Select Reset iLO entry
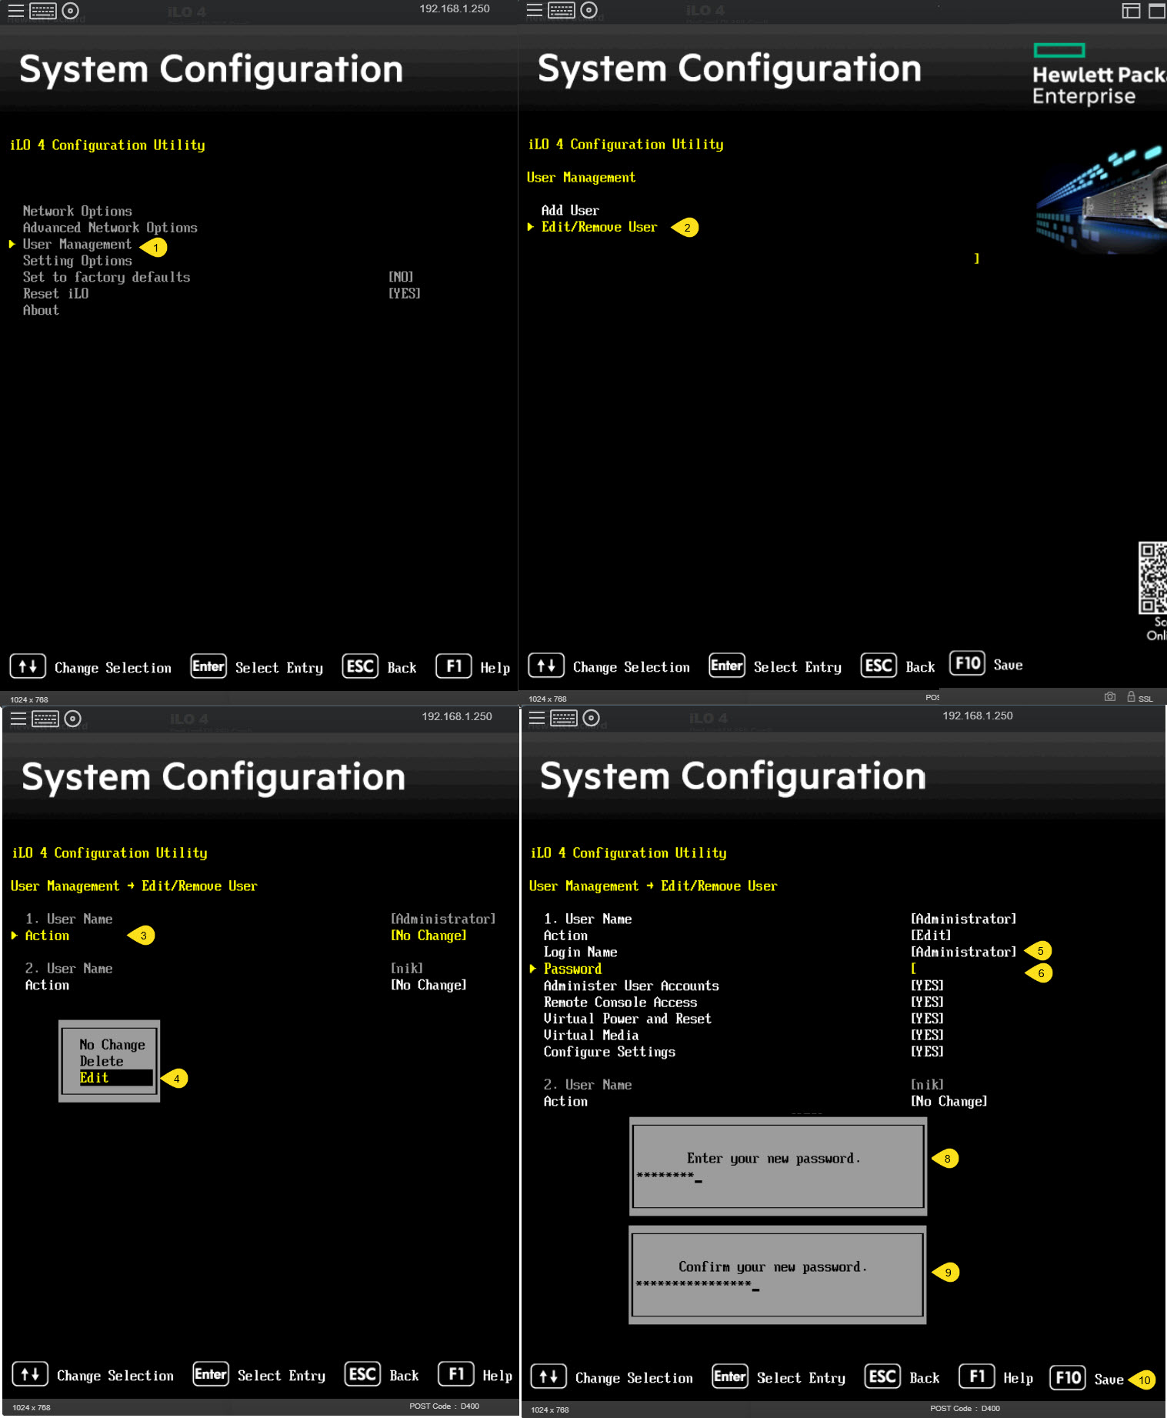The width and height of the screenshot is (1167, 1418). (55, 294)
